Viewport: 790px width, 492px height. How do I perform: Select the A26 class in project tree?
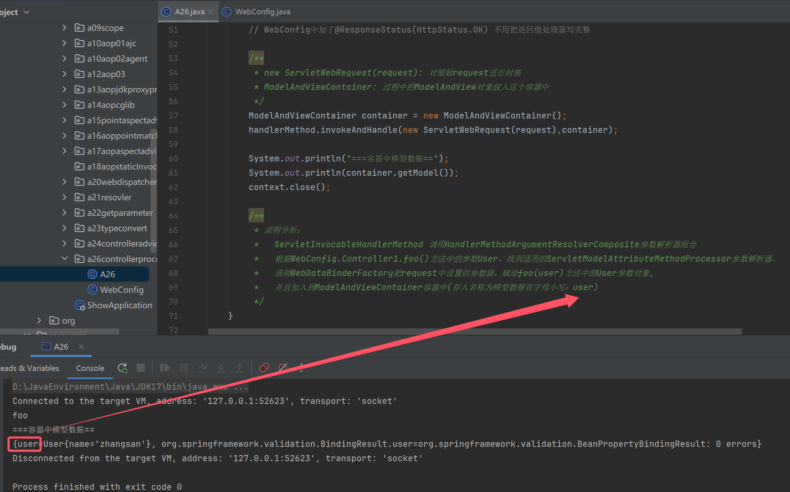(x=74, y=274)
